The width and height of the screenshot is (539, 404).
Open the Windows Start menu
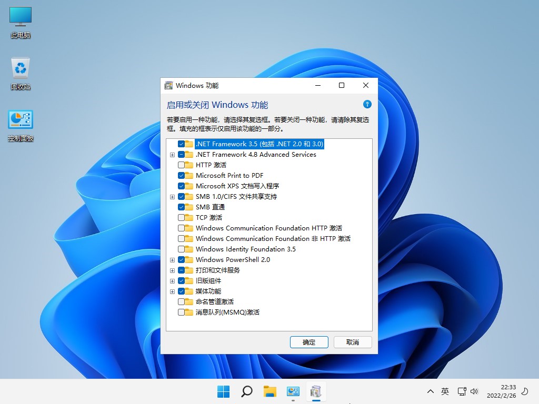click(223, 391)
